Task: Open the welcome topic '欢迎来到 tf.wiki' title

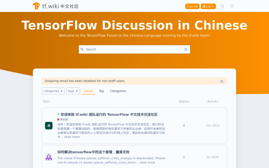Action: pos(109,115)
